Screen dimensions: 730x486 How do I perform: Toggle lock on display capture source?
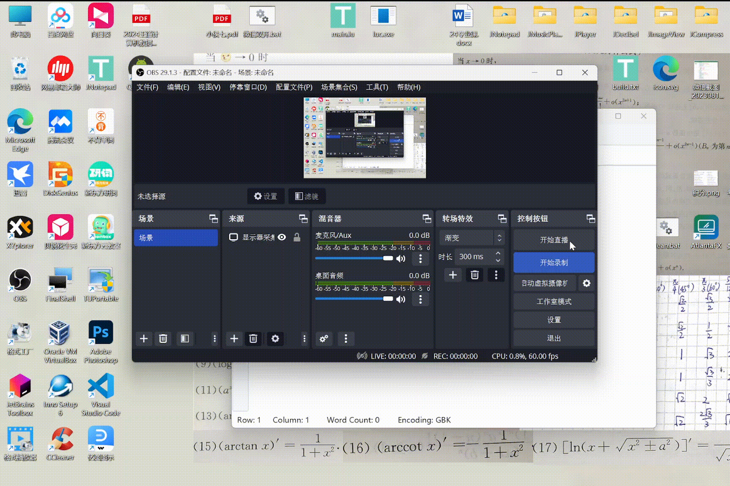point(297,238)
